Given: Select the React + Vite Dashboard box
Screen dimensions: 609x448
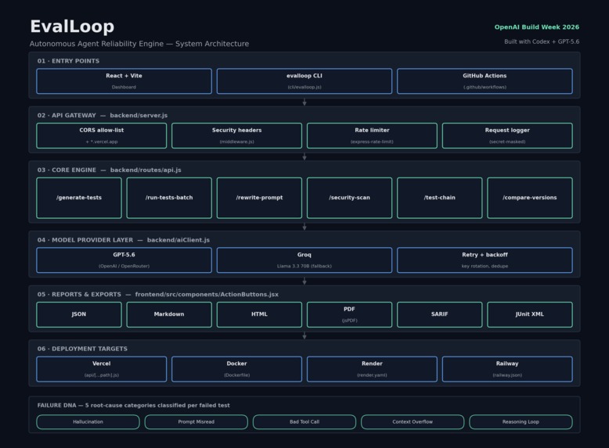Looking at the screenshot, I should pos(124,81).
